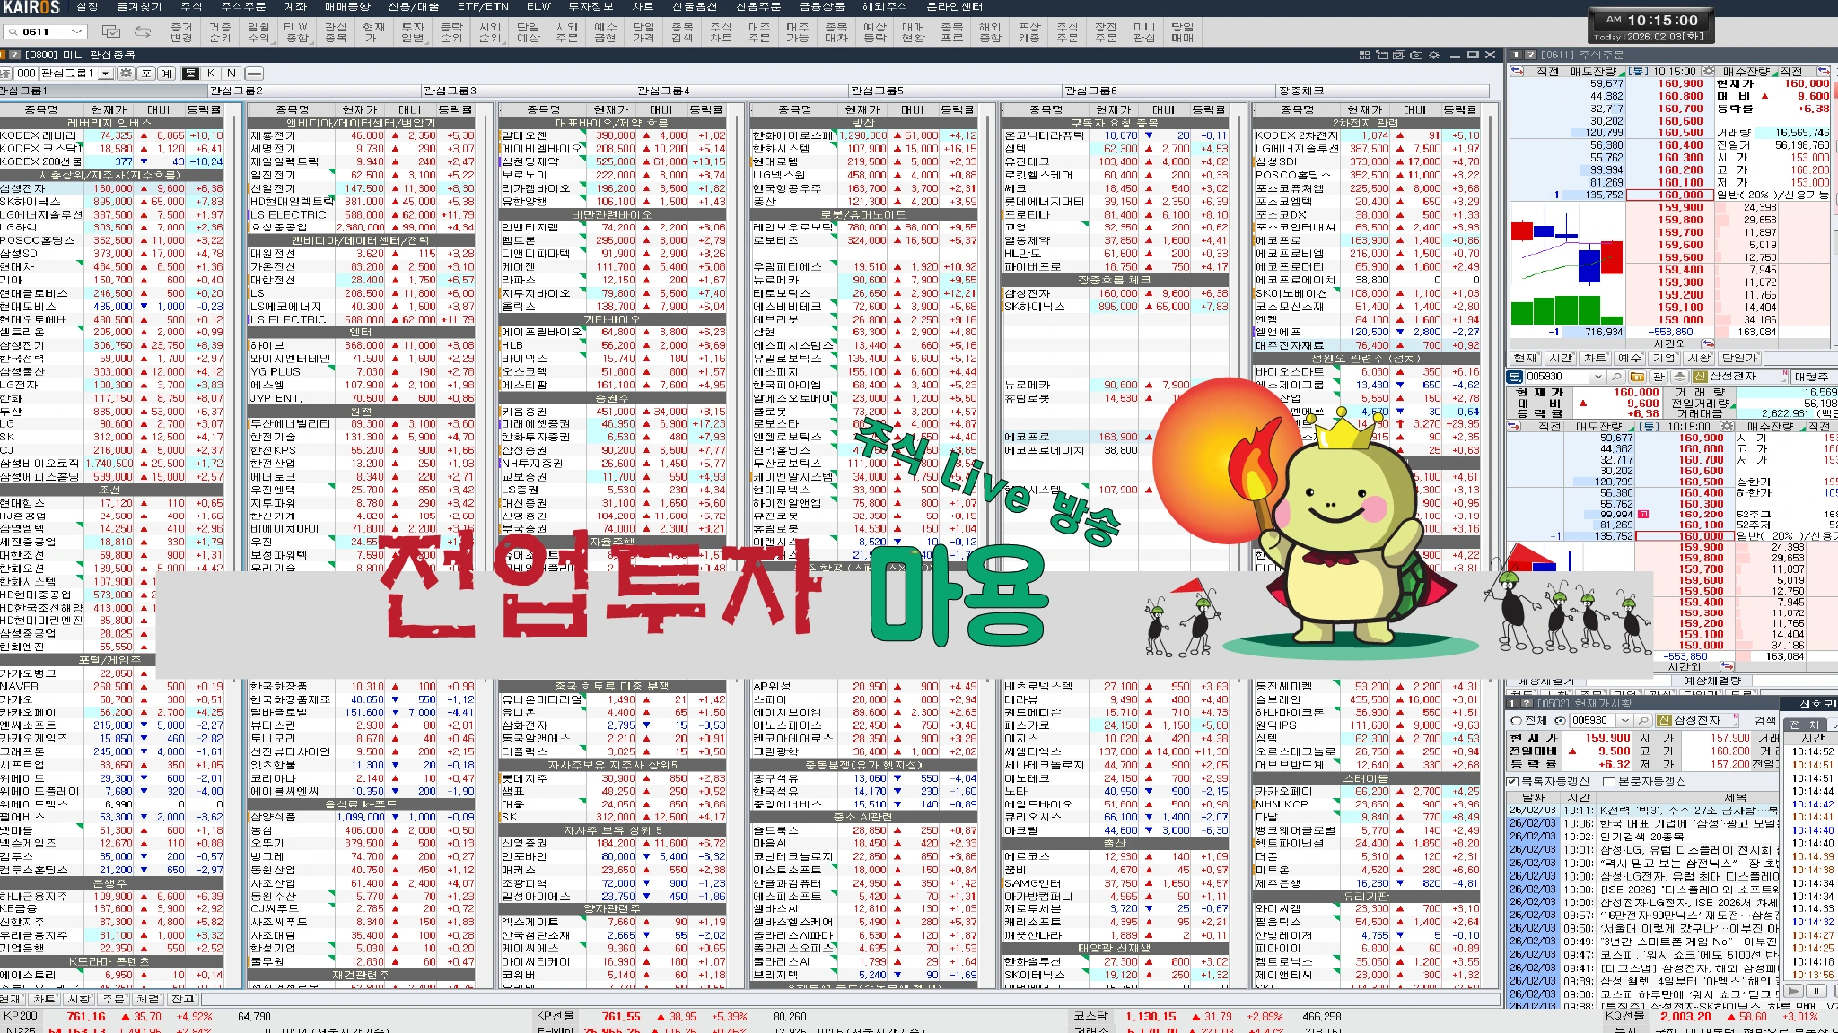Click the gear settings icon beside 관심그룹1 dropdown
The image size is (1838, 1033).
tap(126, 73)
